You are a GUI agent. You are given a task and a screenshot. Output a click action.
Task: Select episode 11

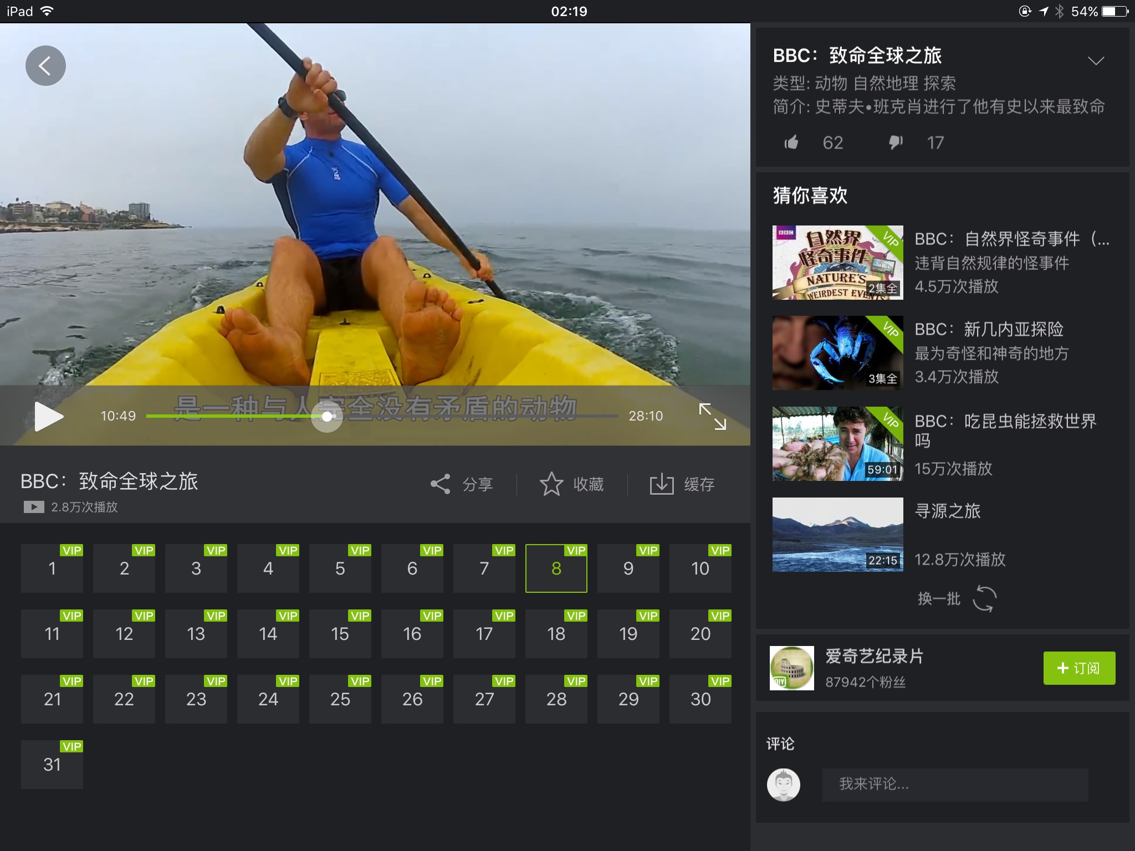tap(52, 634)
